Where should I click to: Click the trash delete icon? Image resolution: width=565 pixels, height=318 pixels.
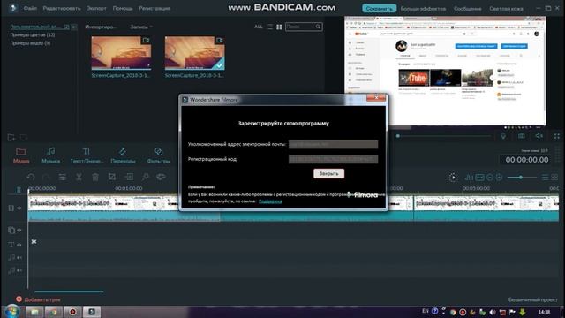pos(95,177)
